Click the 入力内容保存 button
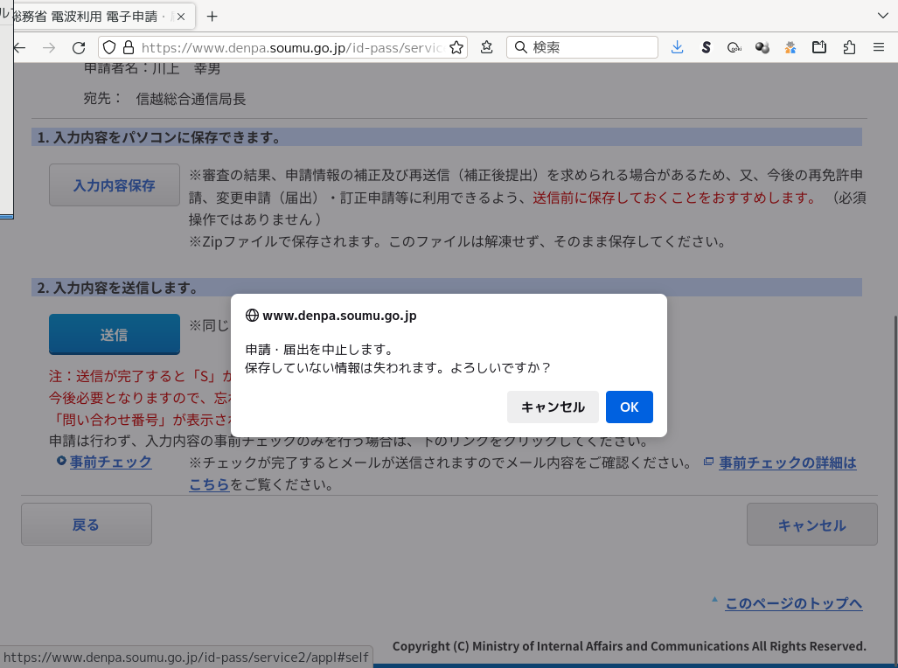Image resolution: width=898 pixels, height=668 pixels. 114,185
